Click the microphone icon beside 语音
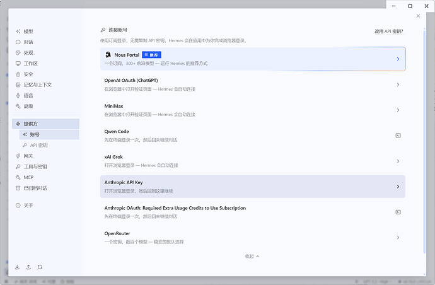The height and width of the screenshot is (285, 435). (x=18, y=95)
